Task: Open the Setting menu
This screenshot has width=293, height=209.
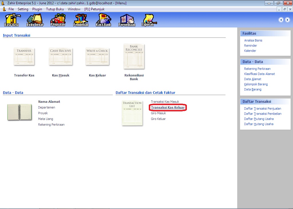Action: click(x=23, y=9)
